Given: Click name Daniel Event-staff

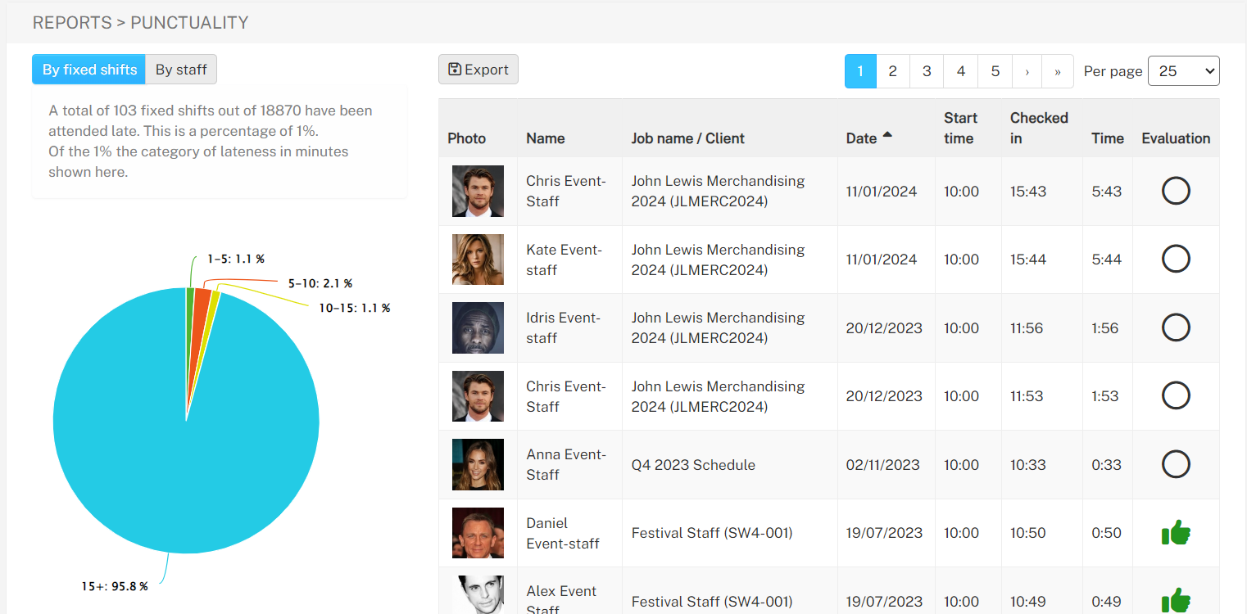Looking at the screenshot, I should 563,533.
